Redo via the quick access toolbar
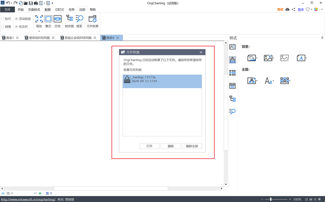The image size is (325, 202). pos(15,3)
